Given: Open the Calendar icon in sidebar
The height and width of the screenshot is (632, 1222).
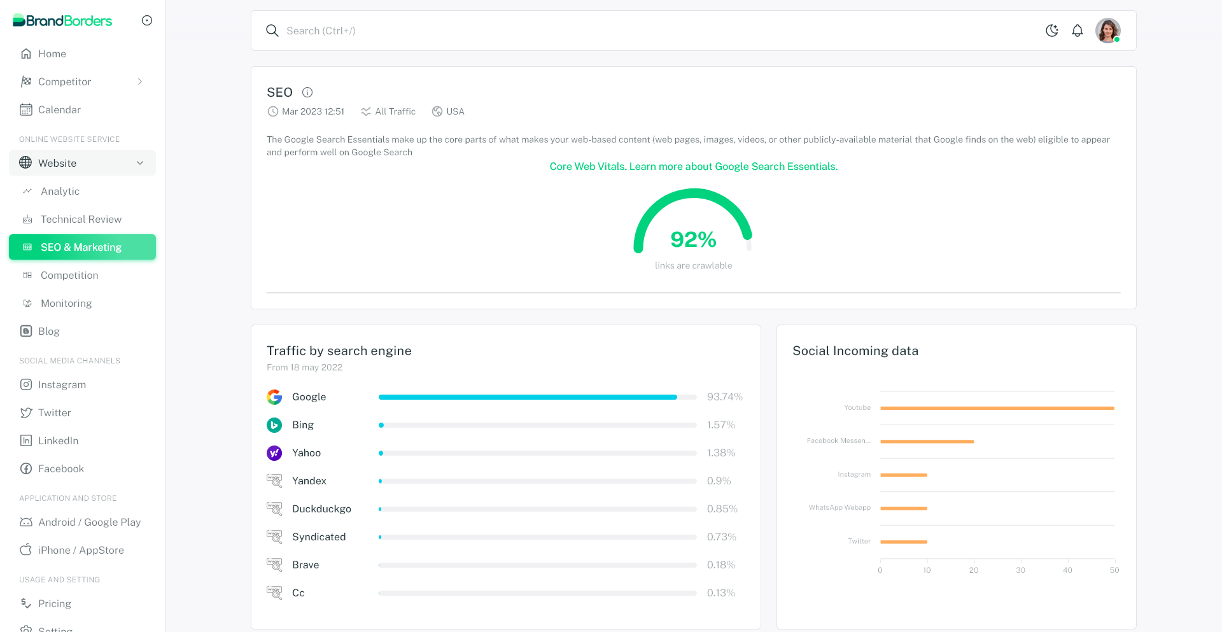Looking at the screenshot, I should click(x=26, y=109).
